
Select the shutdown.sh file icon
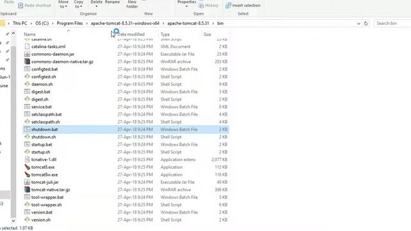click(x=27, y=137)
